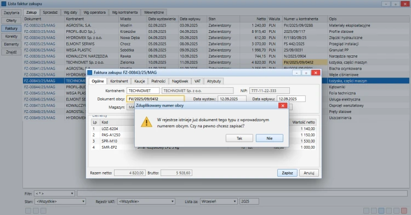Expand the Rejestr VAT dropdown

(x=146, y=201)
